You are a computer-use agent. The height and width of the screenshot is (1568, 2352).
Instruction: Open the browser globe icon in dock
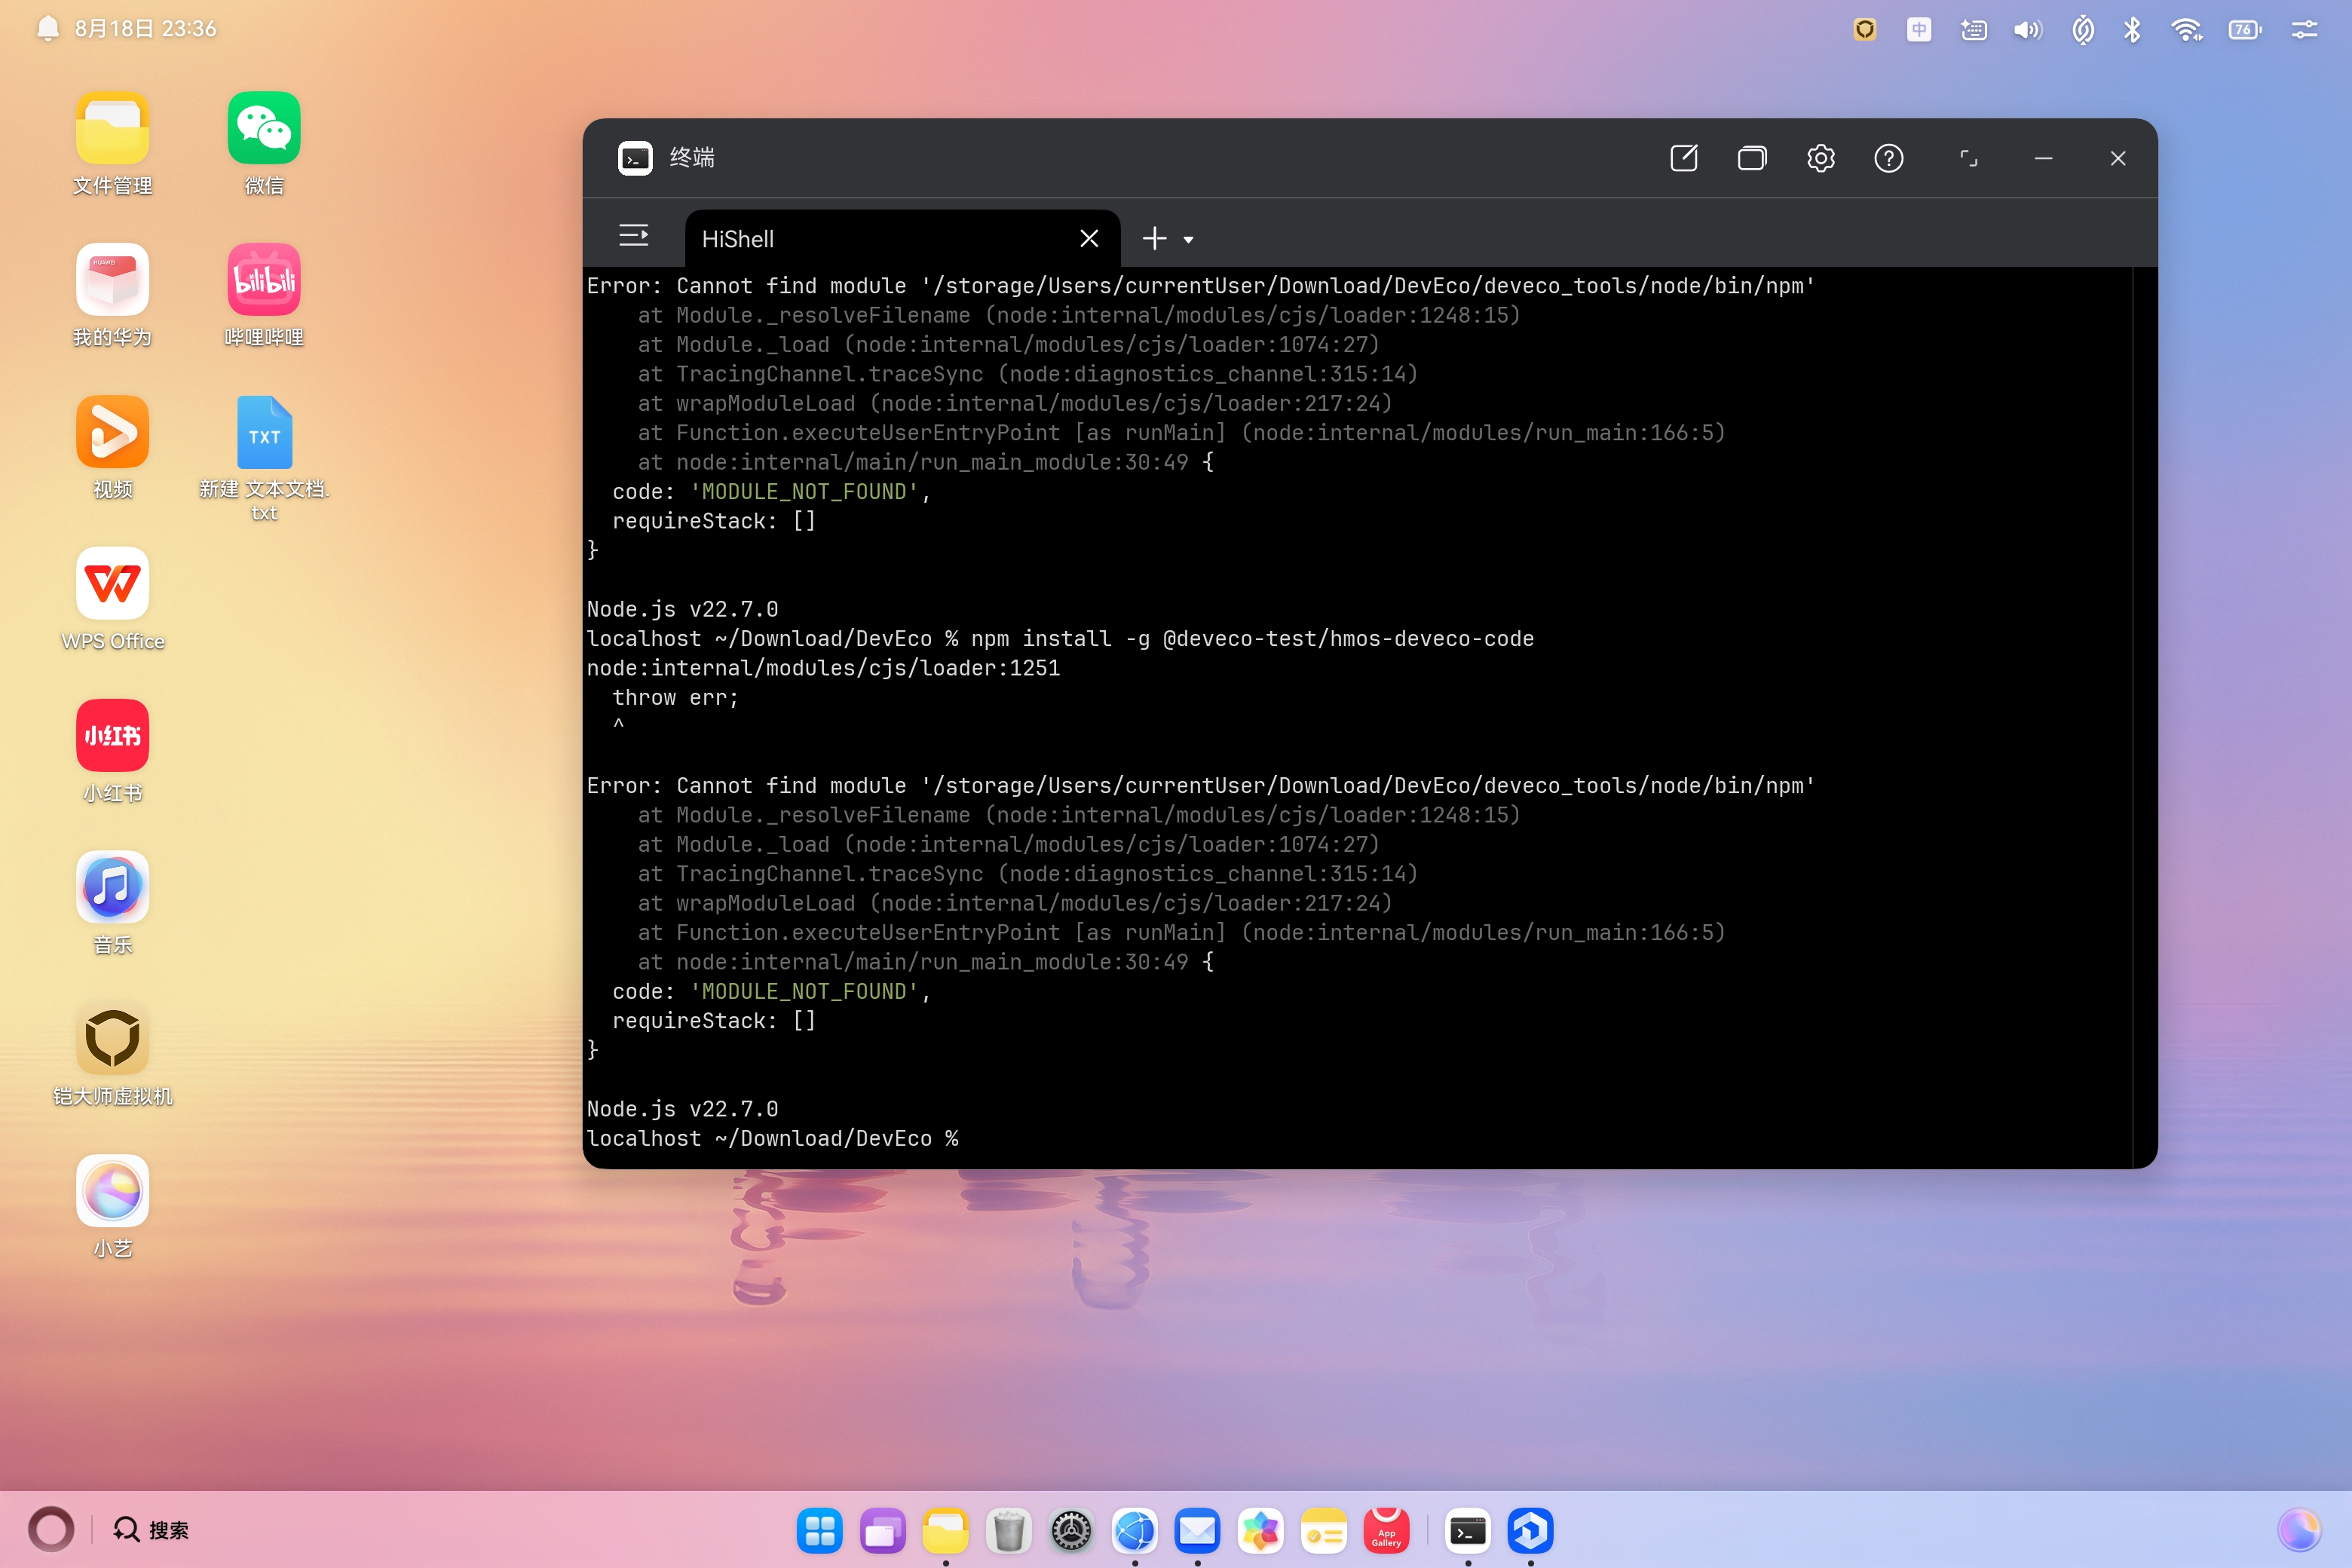pos(1134,1530)
